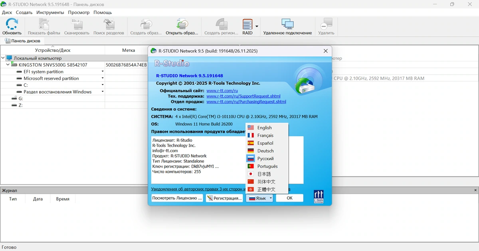The image size is (479, 251).
Task: Click the Готово status bar text
Action: click(x=9, y=247)
